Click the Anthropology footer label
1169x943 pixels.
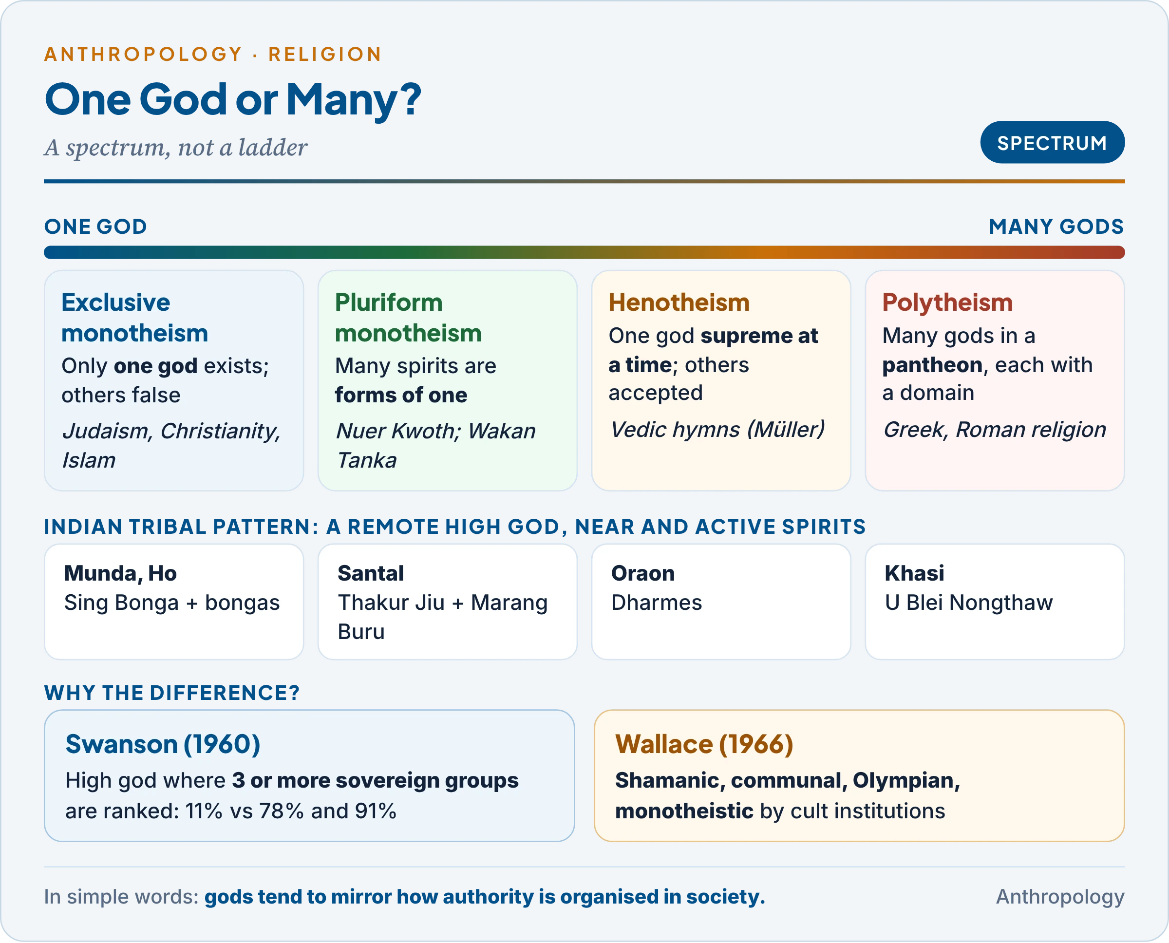tap(1060, 897)
